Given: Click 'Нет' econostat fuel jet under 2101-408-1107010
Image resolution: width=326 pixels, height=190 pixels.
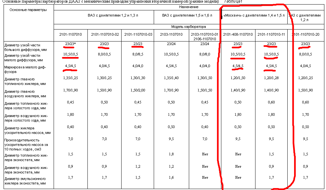Looking at the screenshot, I should pos(238,154).
